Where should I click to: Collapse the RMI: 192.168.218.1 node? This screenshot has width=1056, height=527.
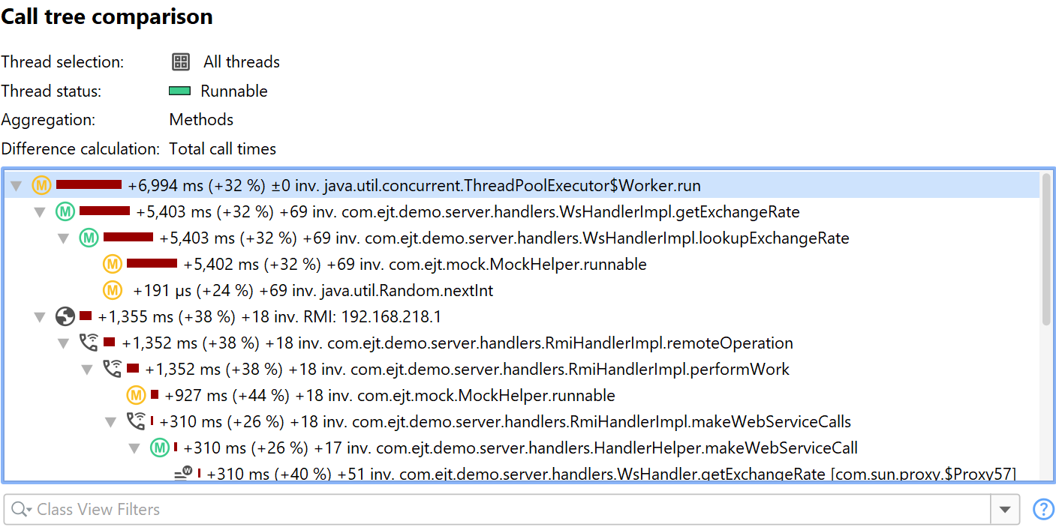coord(41,317)
